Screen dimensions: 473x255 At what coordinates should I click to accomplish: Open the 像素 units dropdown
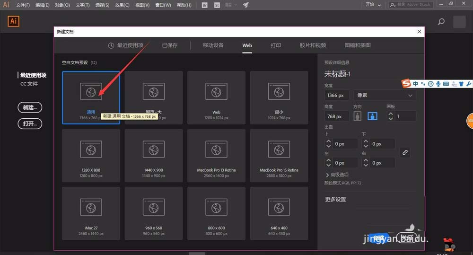click(384, 95)
